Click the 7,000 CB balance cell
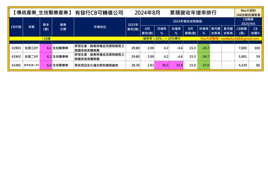This screenshot has height=189, width=268. coord(242,48)
